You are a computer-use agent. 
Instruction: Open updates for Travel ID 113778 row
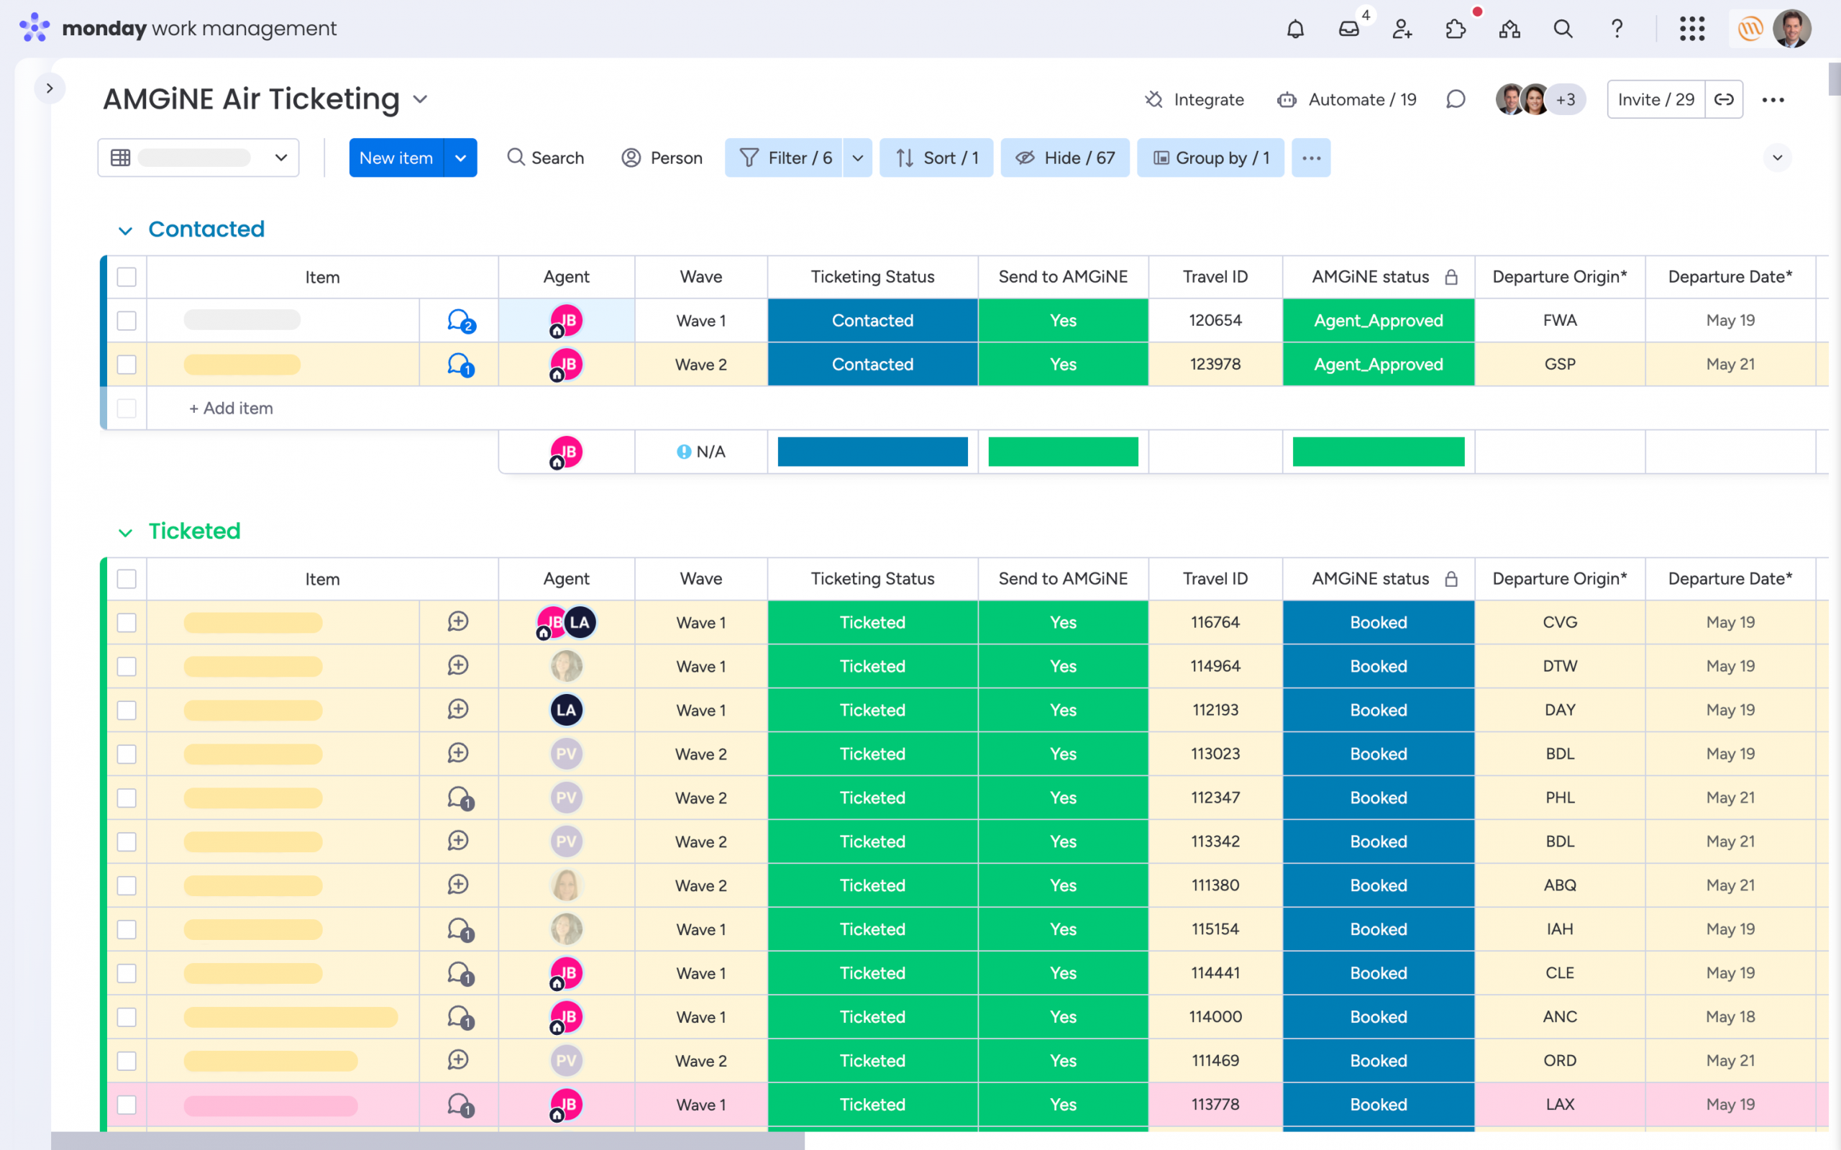[460, 1105]
